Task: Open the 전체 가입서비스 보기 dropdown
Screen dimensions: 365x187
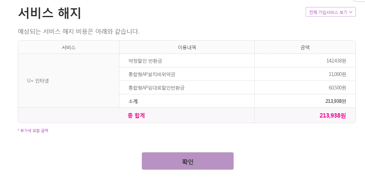Action: coord(328,12)
